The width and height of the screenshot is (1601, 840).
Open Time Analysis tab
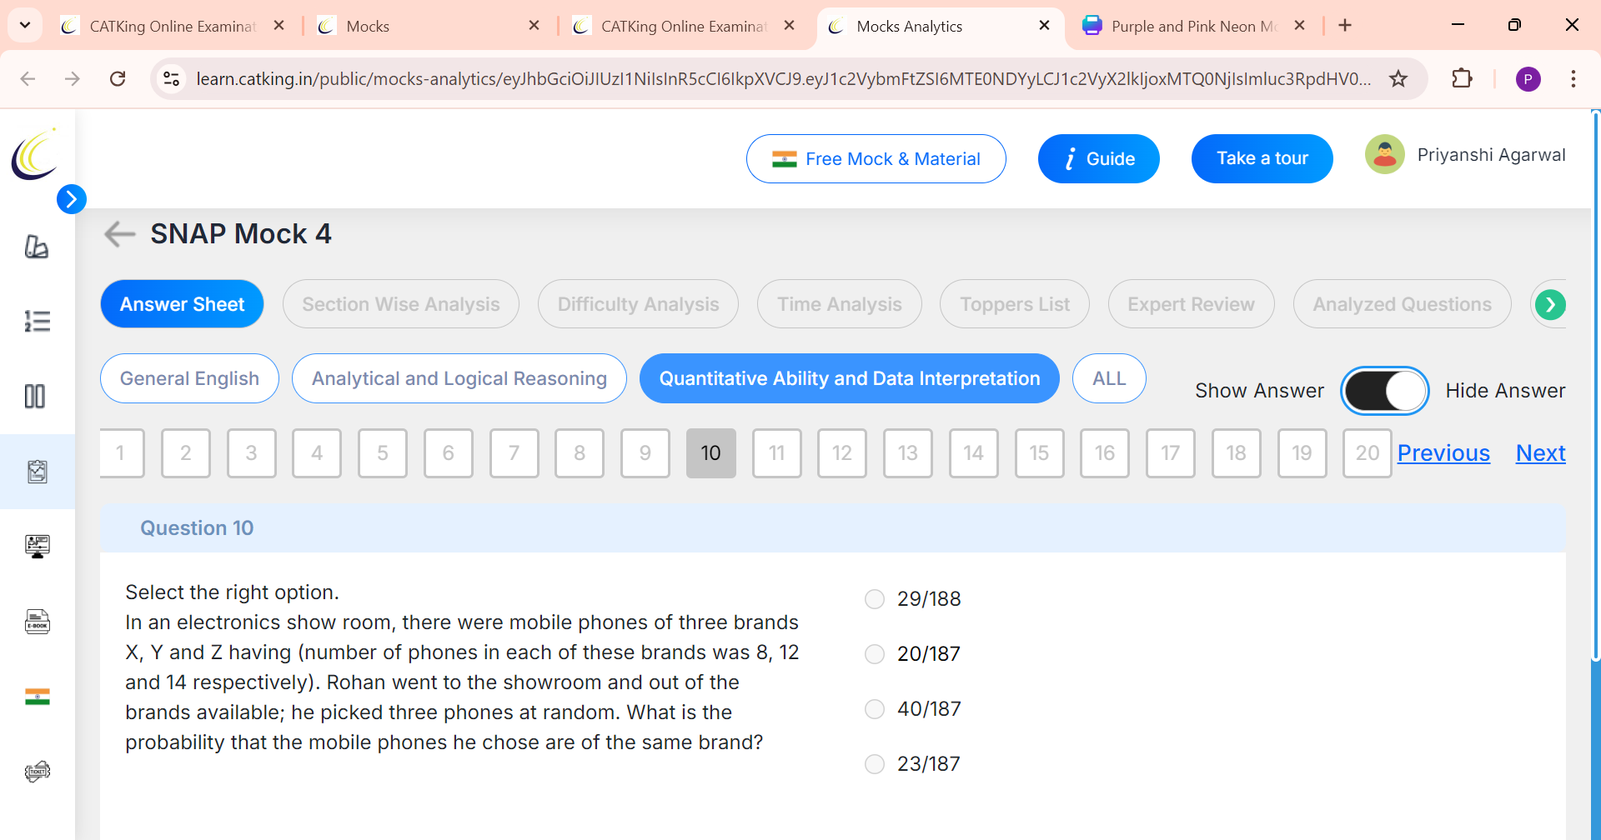(840, 304)
